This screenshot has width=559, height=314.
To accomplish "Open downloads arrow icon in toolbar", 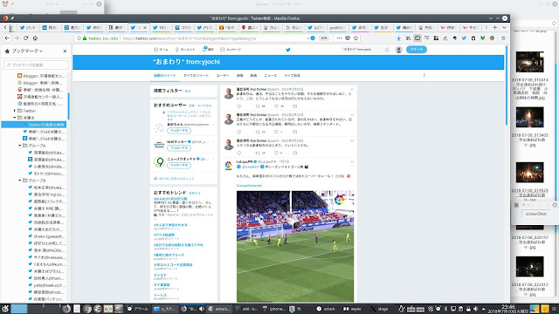I will (398, 38).
